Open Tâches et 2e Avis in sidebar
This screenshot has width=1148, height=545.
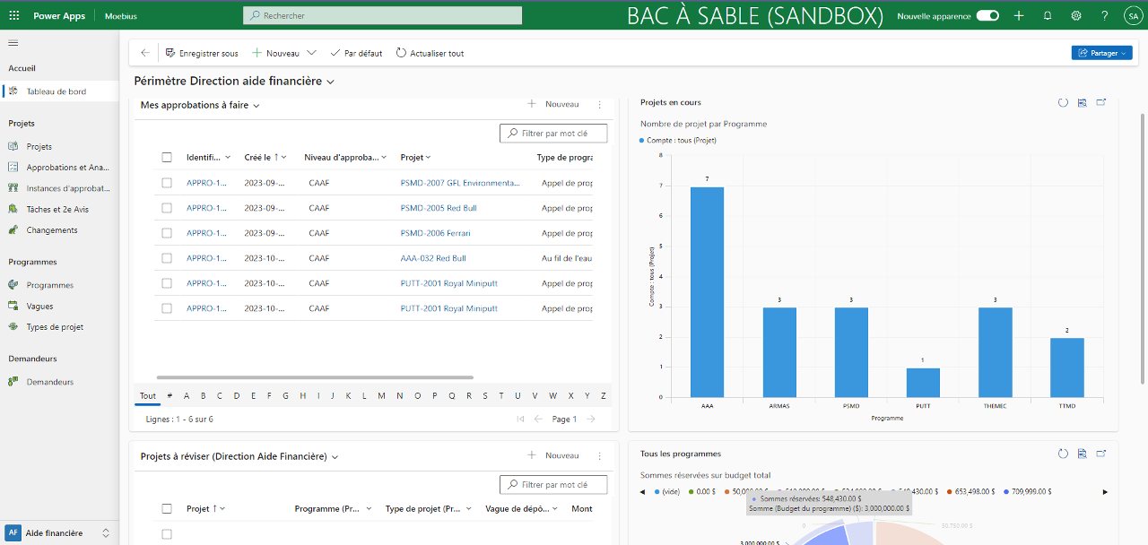(x=61, y=209)
